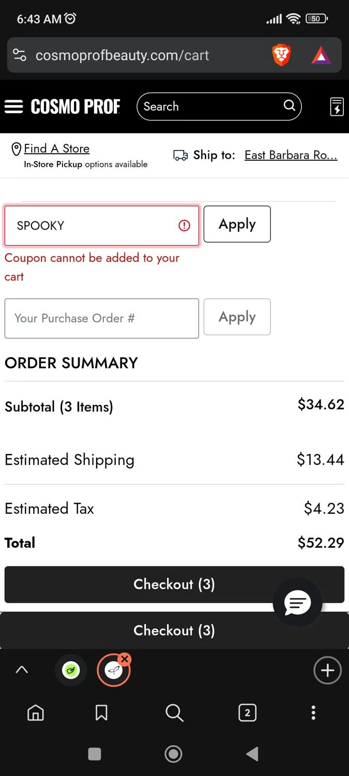Open the live chat bubble

point(297,603)
